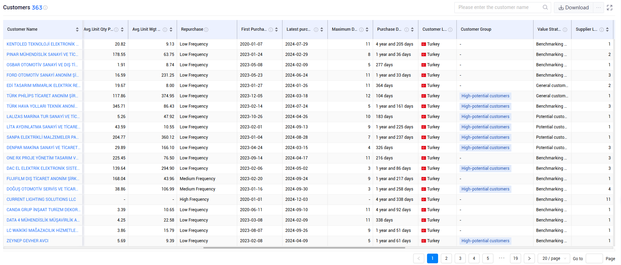This screenshot has width=621, height=265.
Task: Select page 2 in pagination
Action: (x=446, y=258)
